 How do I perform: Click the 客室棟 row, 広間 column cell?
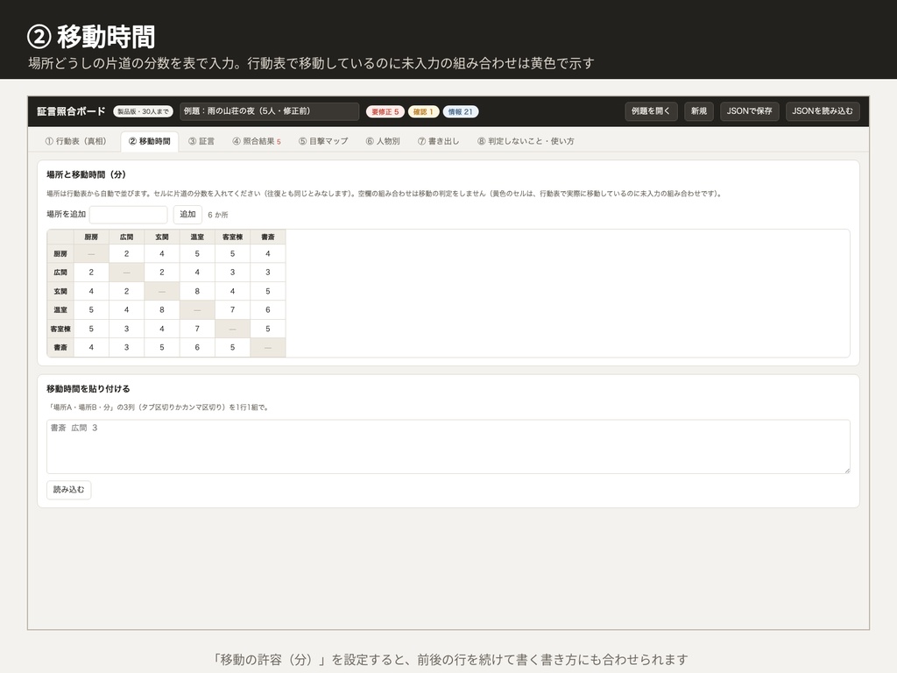126,329
